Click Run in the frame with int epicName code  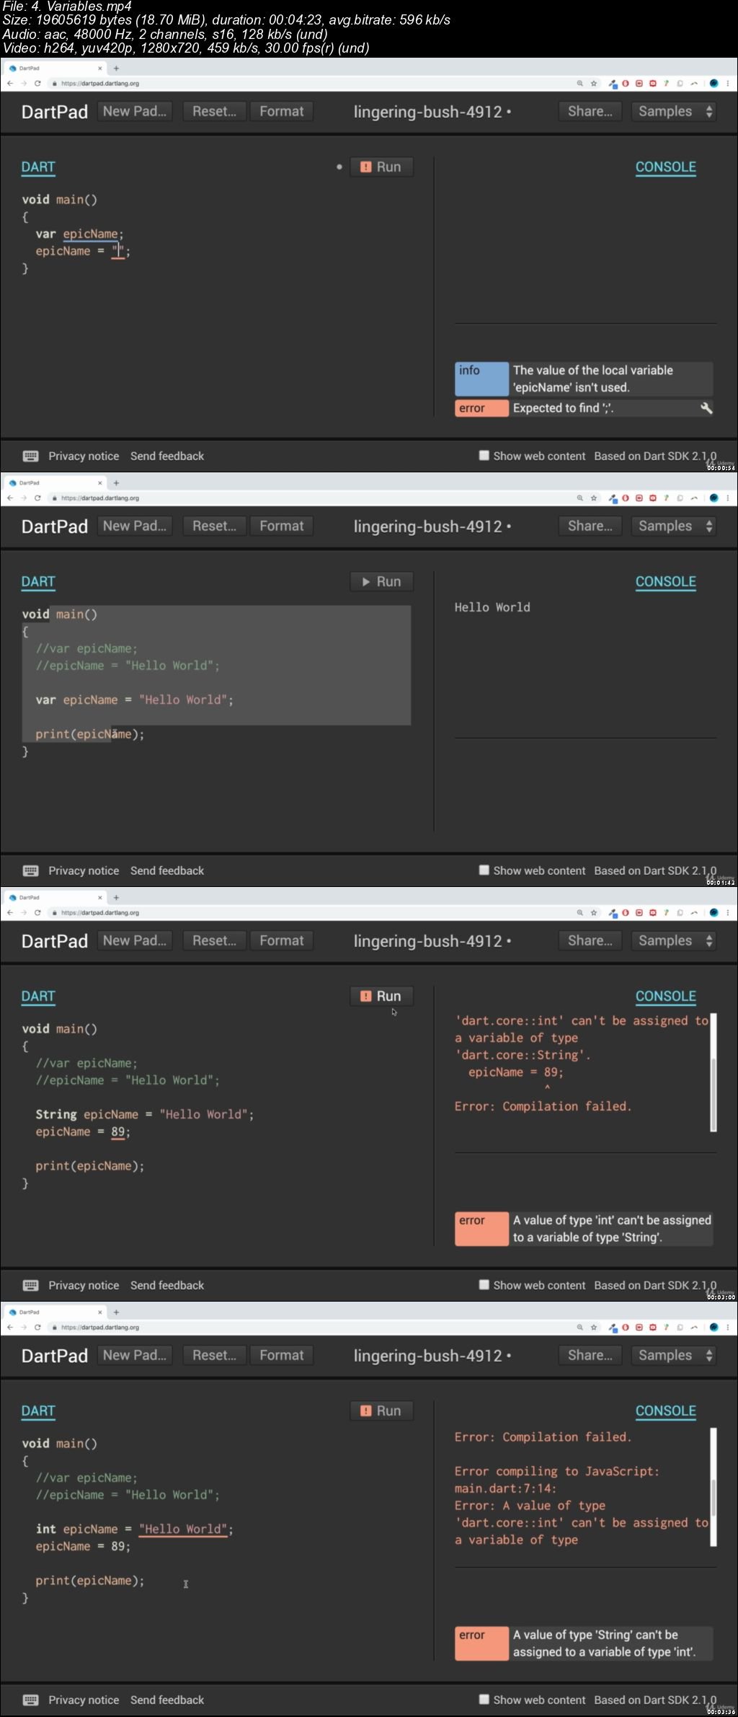click(x=381, y=1411)
